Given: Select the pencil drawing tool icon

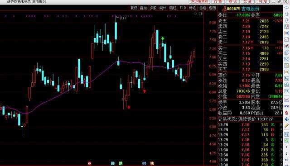Looking at the screenshot, I should pyautogui.click(x=286, y=126).
